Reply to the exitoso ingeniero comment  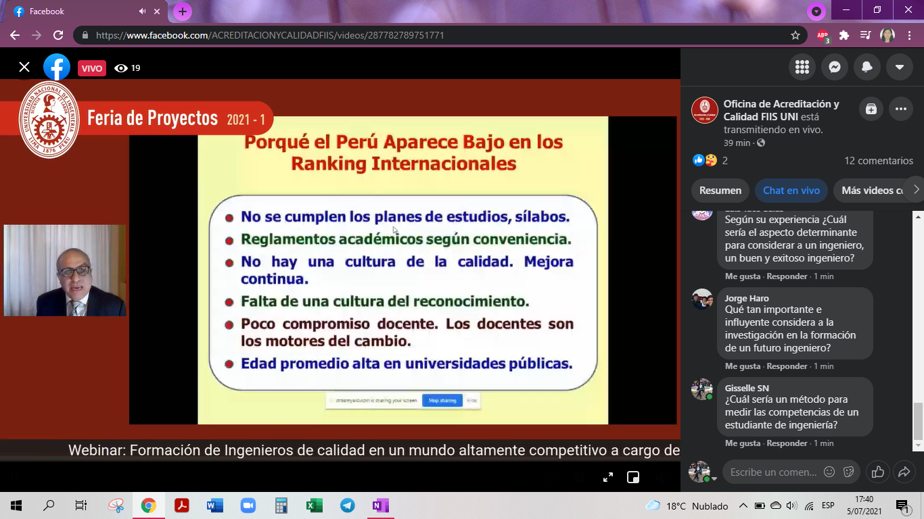787,276
